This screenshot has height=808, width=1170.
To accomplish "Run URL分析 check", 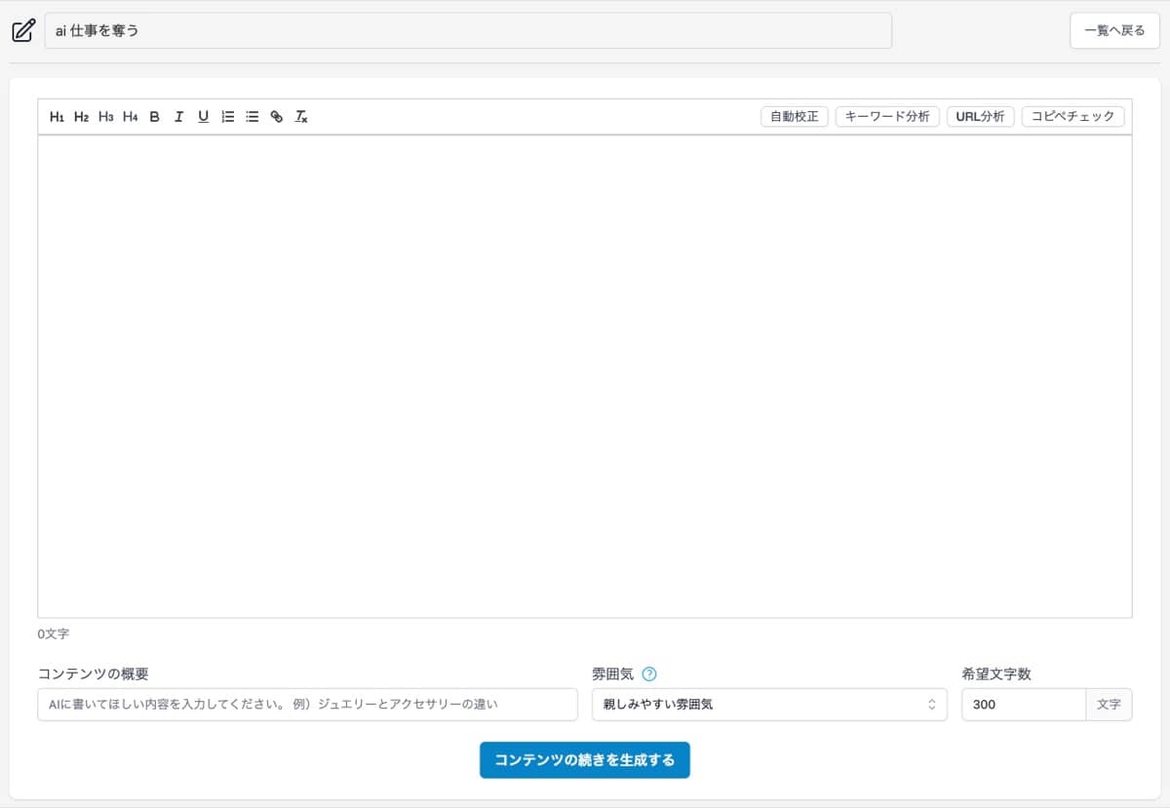I will [980, 116].
